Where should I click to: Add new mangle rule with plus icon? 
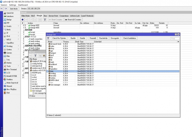click(x=22, y=19)
